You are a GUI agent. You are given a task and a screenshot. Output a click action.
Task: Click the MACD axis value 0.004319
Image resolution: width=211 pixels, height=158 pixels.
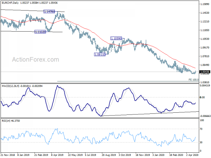coord(205,85)
